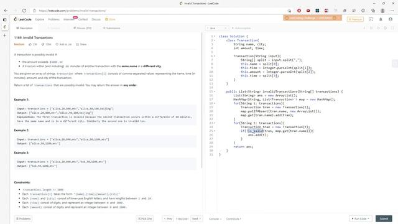Toggle editor fullscreen icon

pyautogui.click(x=392, y=28)
